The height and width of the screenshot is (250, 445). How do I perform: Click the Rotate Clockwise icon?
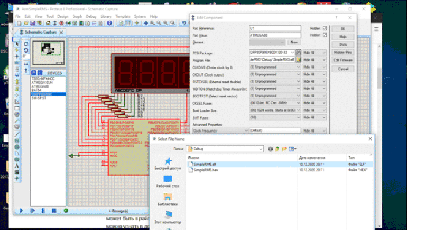[x=26, y=44]
